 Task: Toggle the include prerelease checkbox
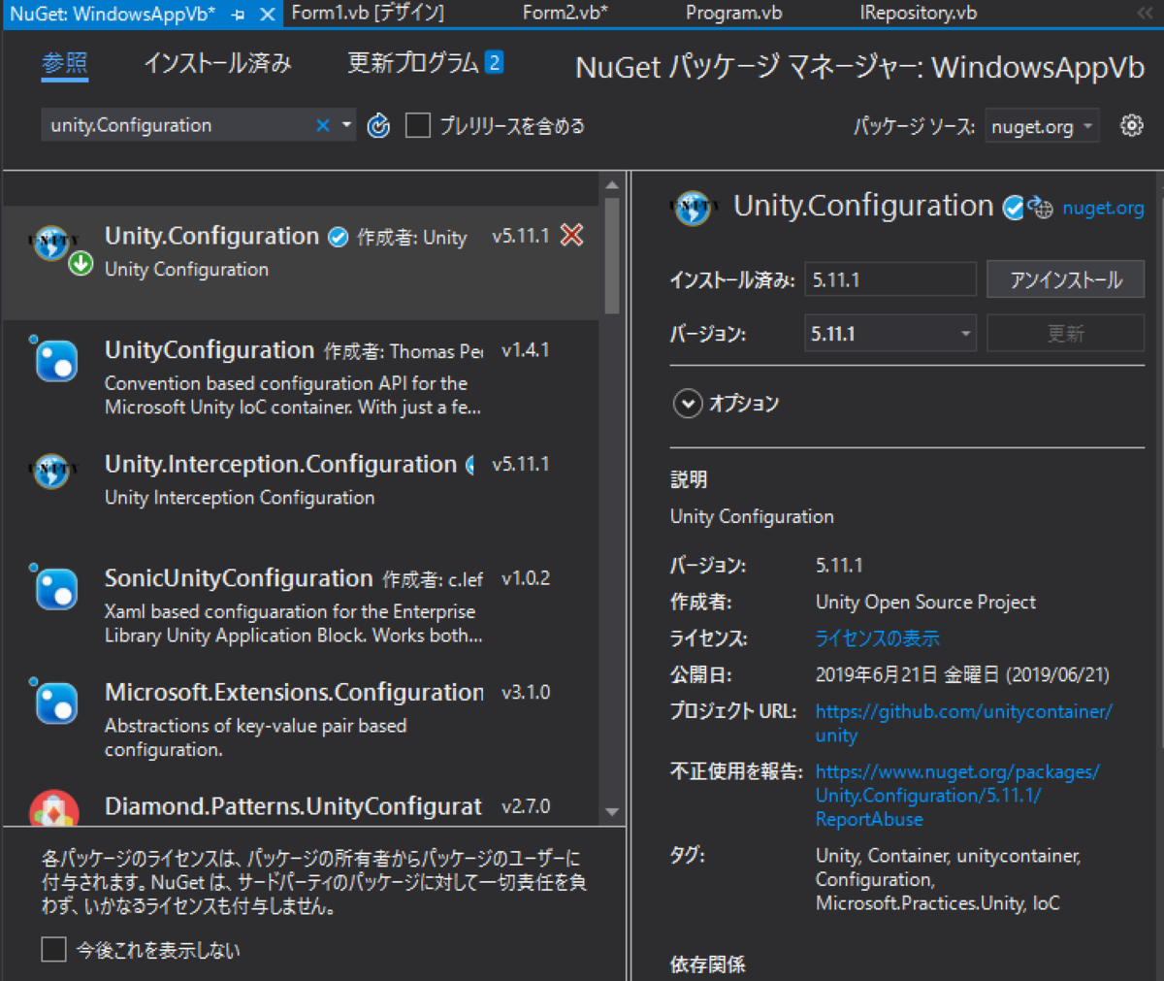click(x=418, y=125)
